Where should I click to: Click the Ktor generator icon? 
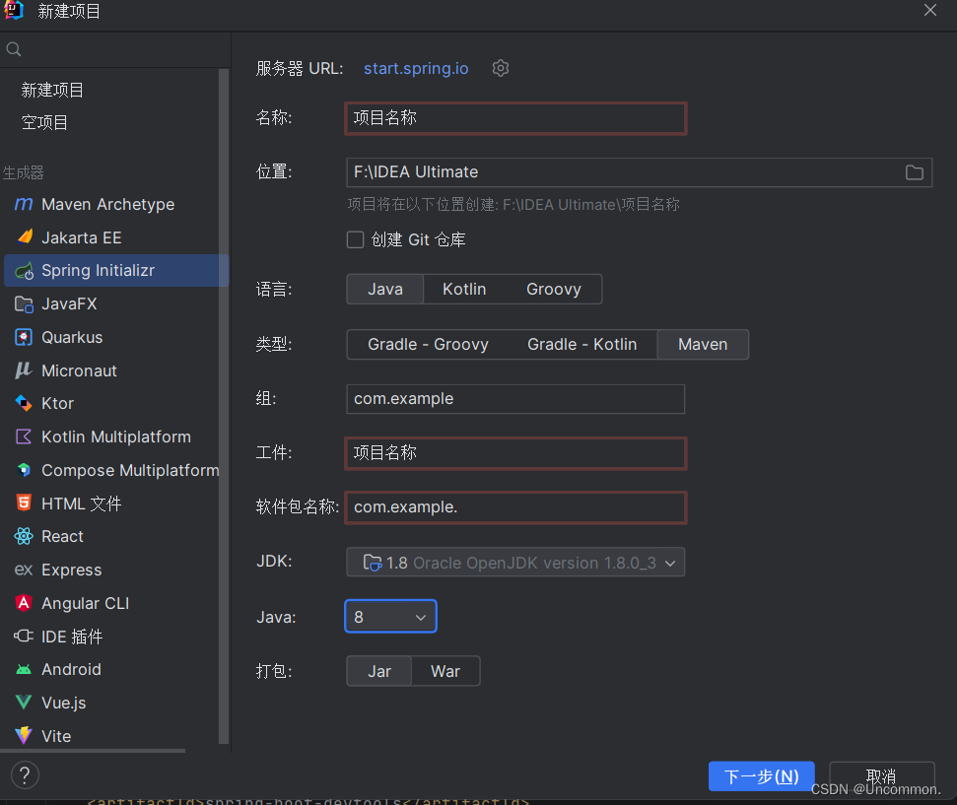click(x=24, y=403)
